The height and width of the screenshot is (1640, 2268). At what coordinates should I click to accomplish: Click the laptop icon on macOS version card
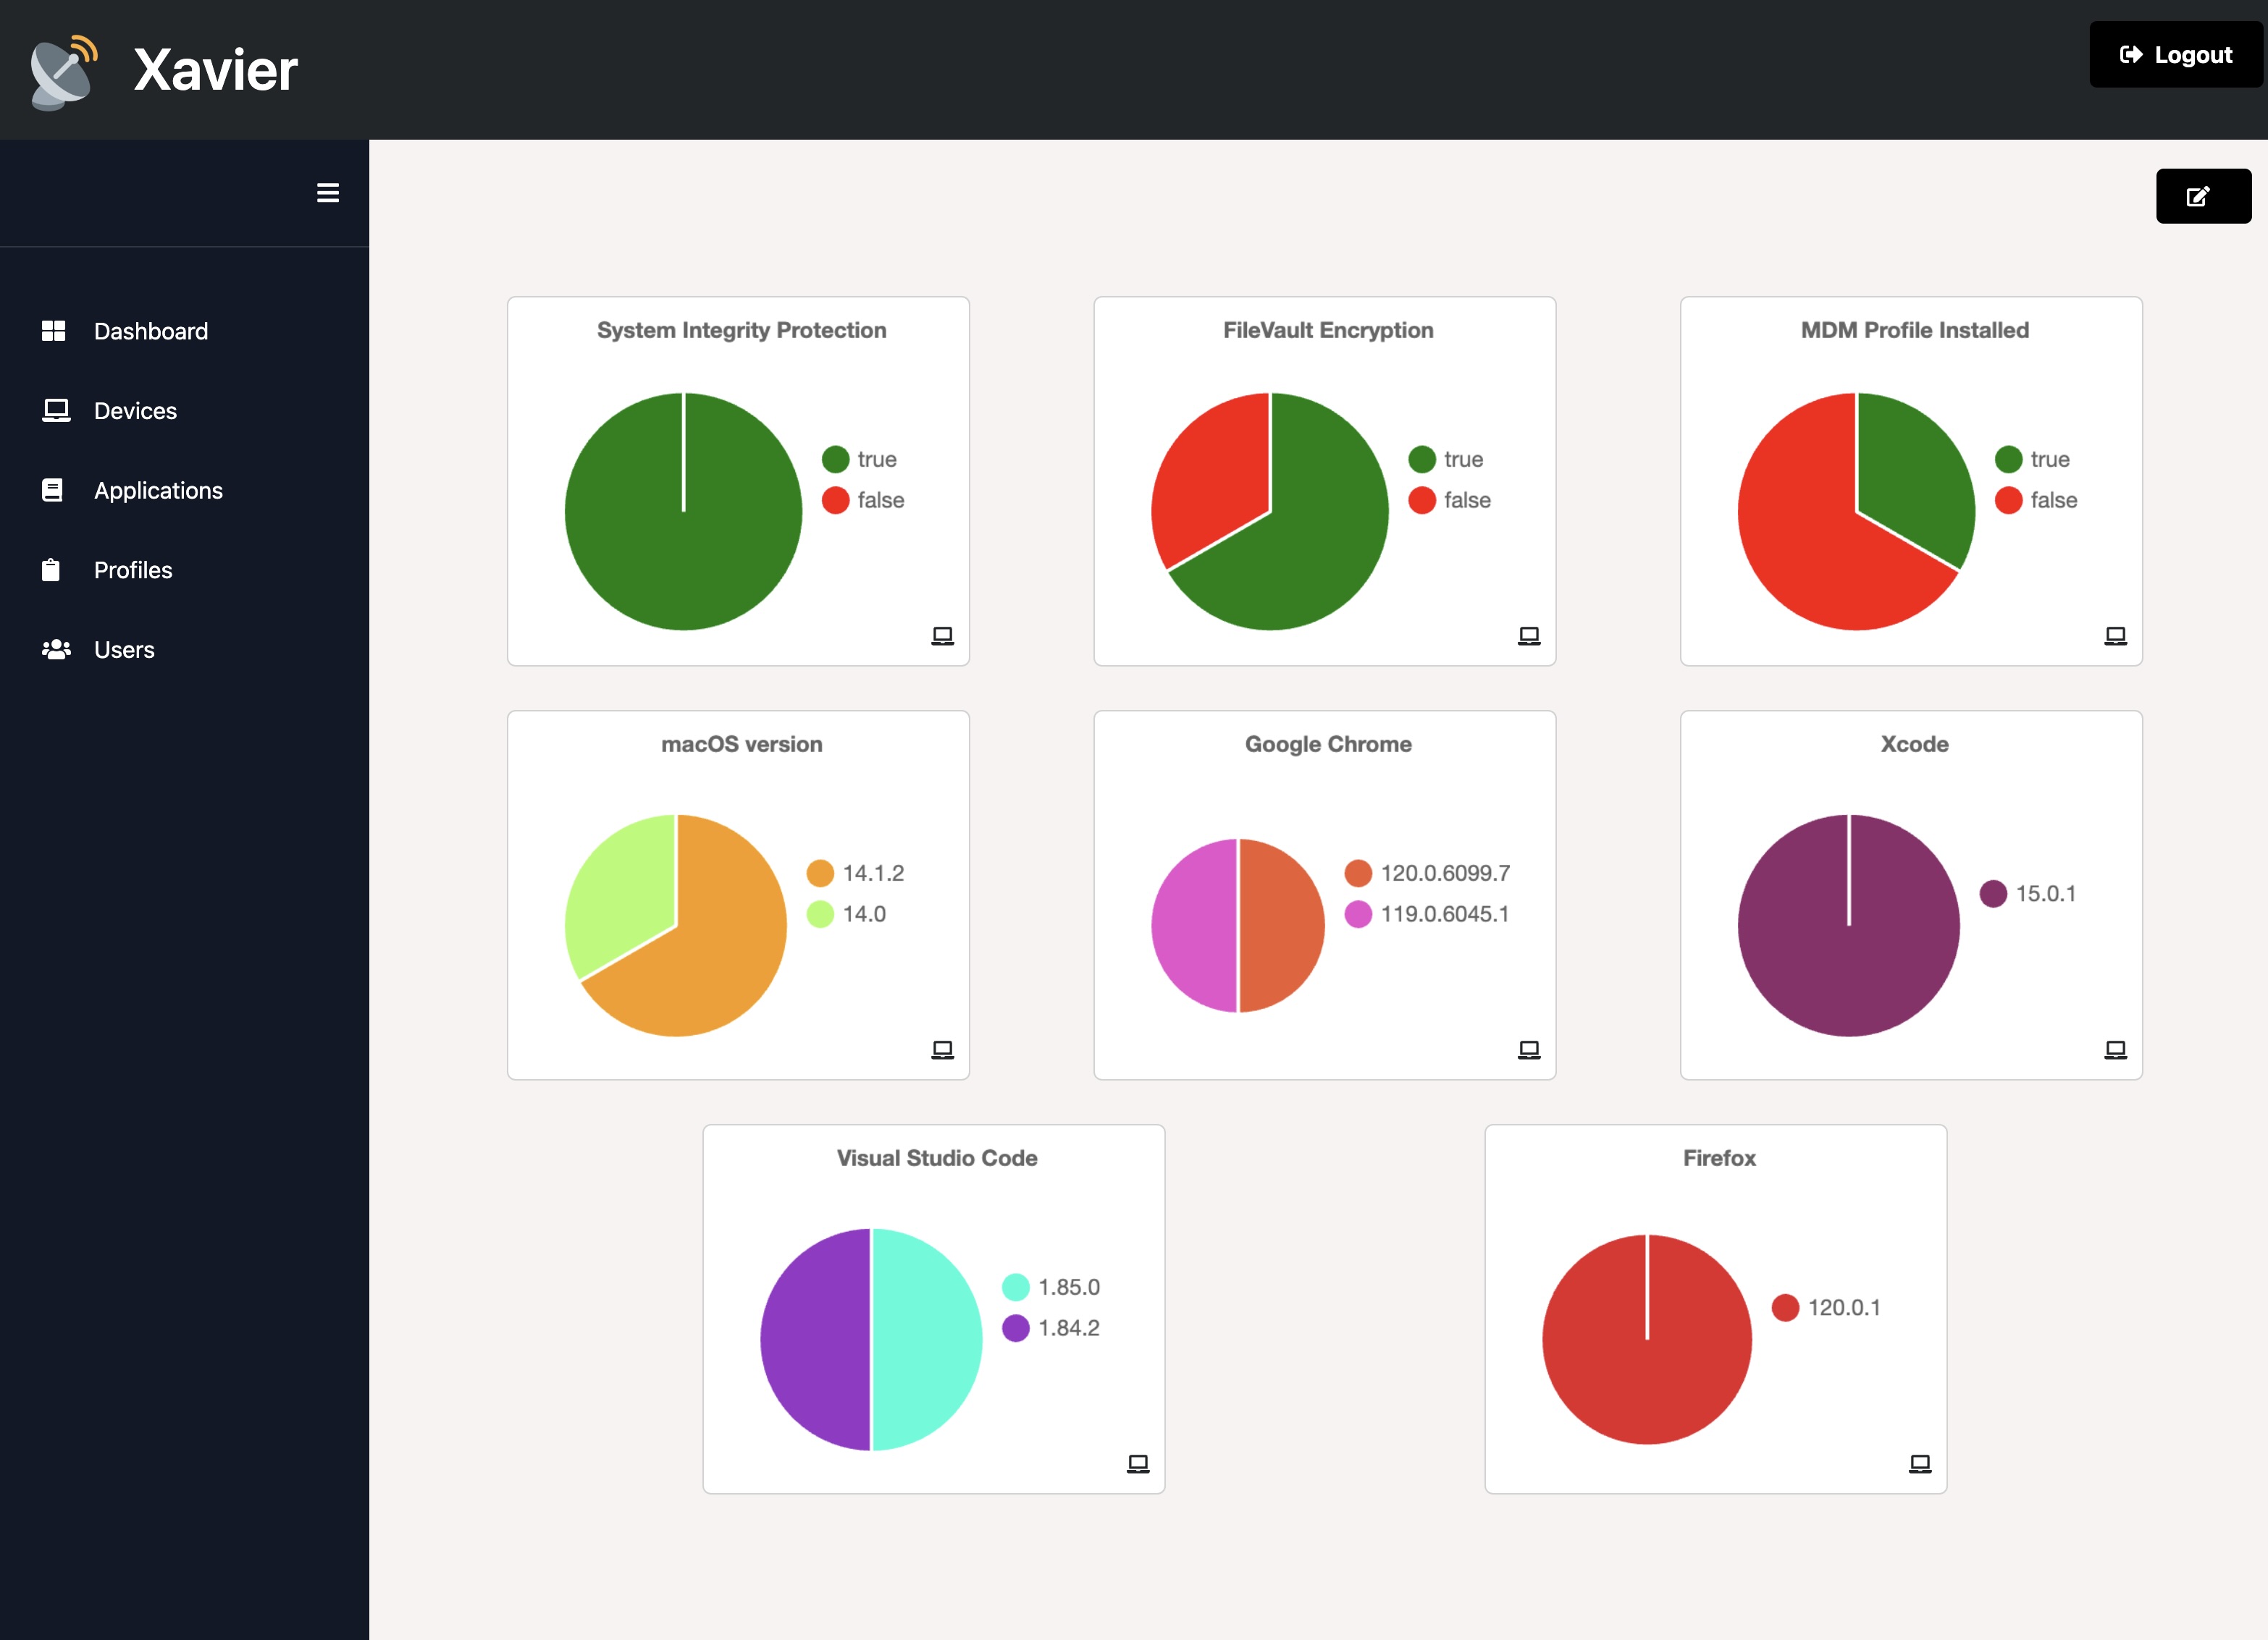pos(942,1049)
